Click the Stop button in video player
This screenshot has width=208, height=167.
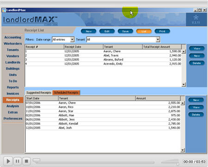[x=26, y=161]
